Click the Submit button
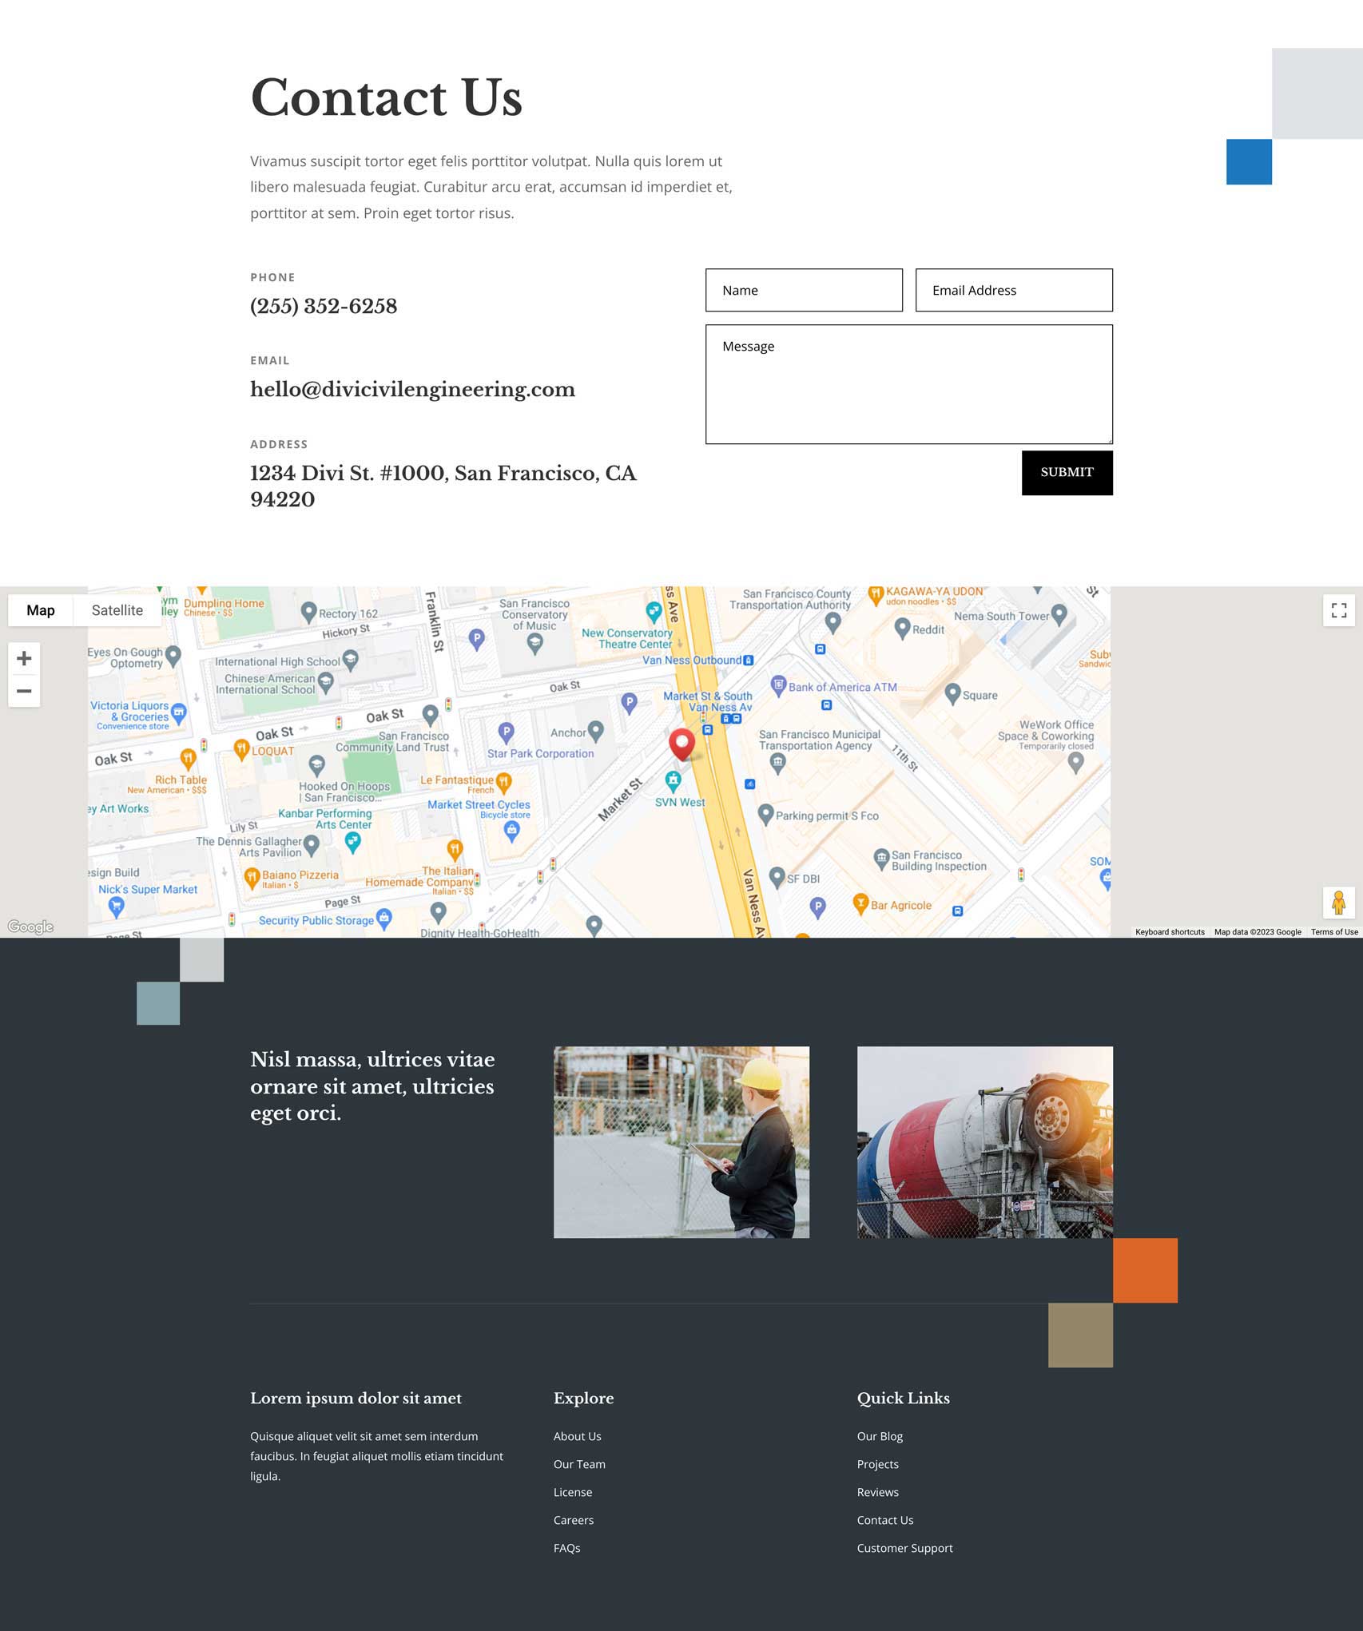This screenshot has height=1631, width=1363. coord(1067,472)
